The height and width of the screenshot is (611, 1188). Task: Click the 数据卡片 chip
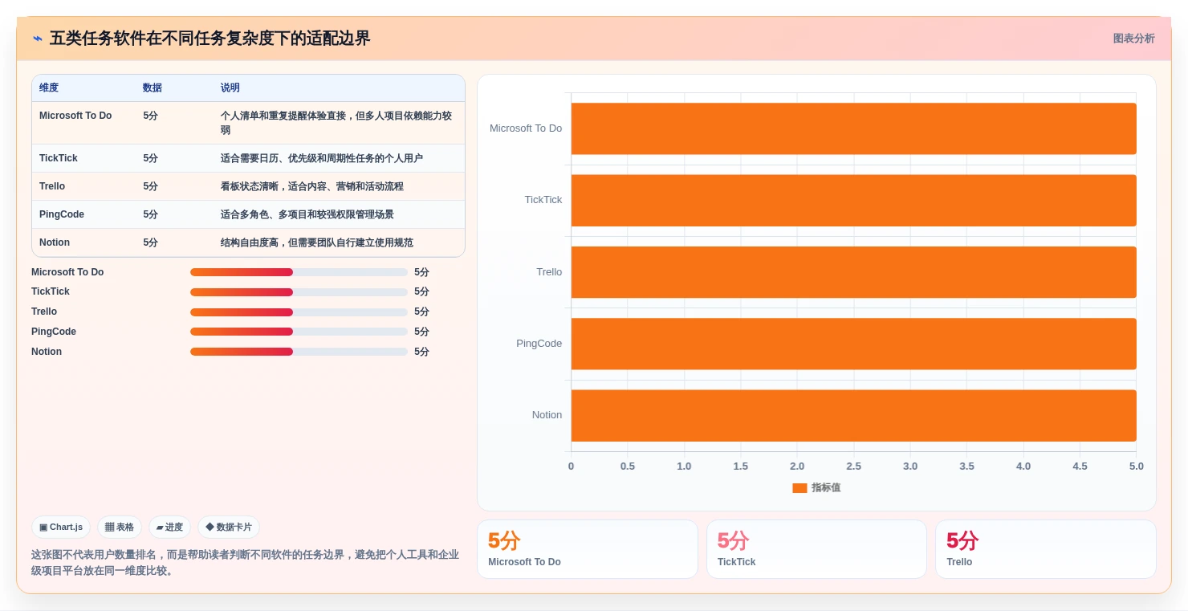[x=229, y=527]
